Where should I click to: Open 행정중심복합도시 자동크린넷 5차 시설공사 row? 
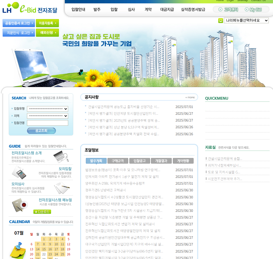[x=124, y=210]
